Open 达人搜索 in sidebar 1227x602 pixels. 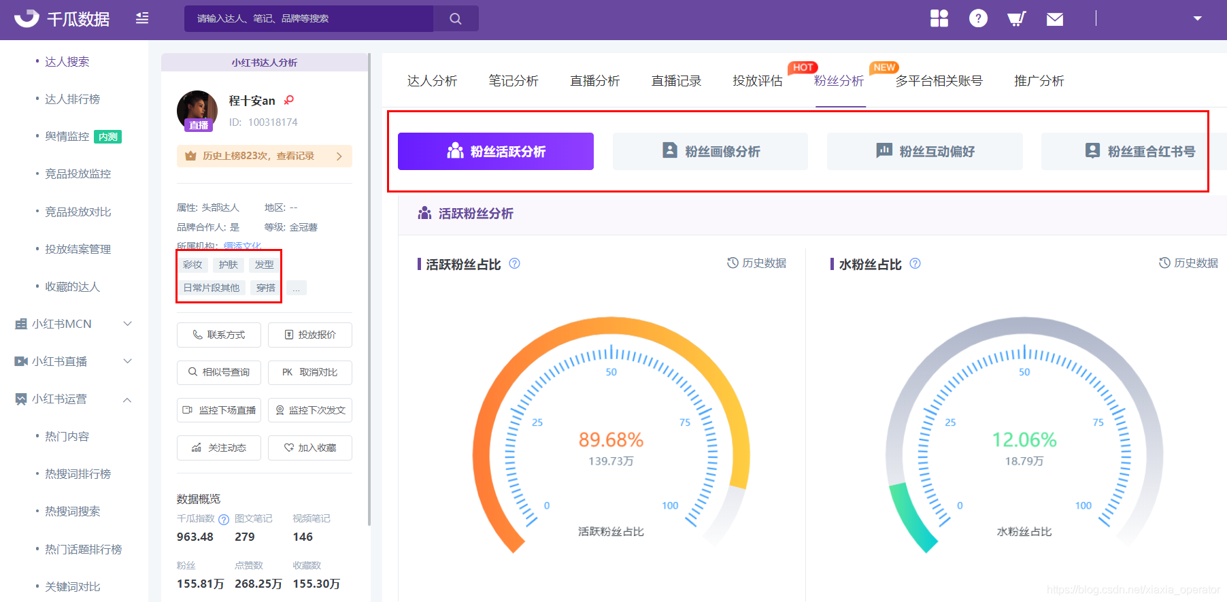pos(67,62)
